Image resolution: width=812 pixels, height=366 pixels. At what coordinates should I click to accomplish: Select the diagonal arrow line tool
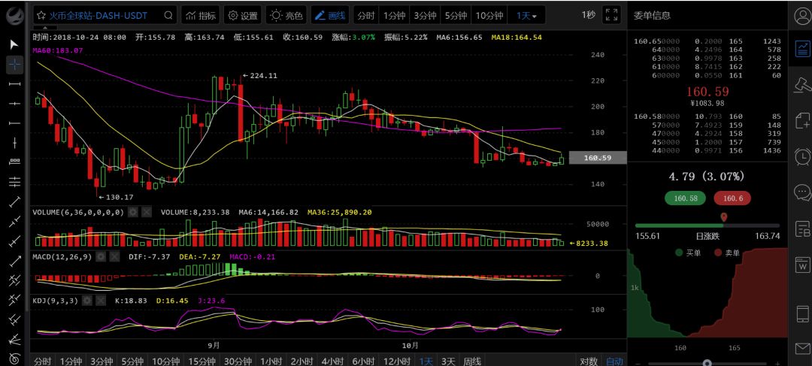pos(14,261)
